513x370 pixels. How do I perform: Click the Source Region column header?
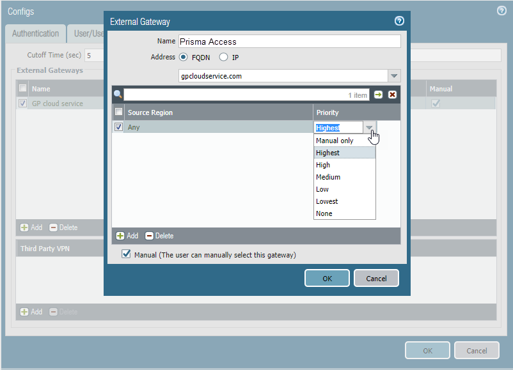tap(219, 112)
